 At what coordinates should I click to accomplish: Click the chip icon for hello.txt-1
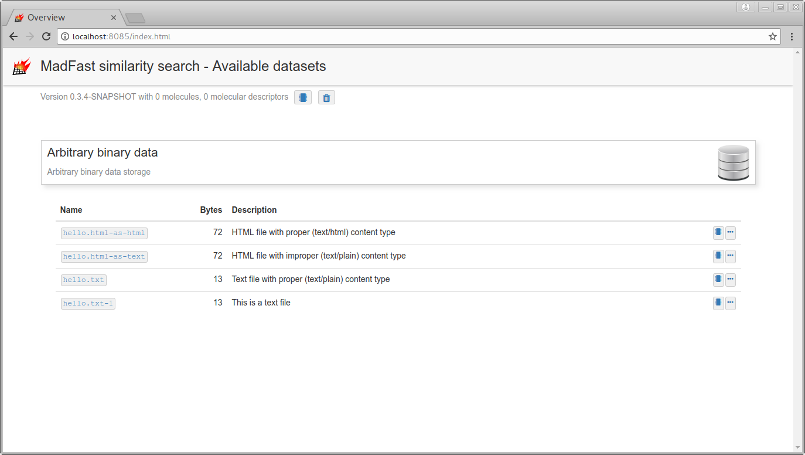718,303
